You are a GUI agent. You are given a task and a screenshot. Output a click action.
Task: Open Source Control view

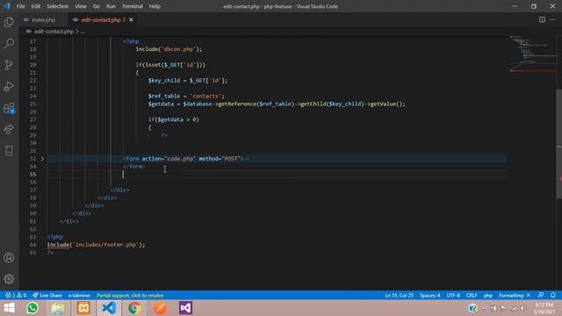coord(9,65)
